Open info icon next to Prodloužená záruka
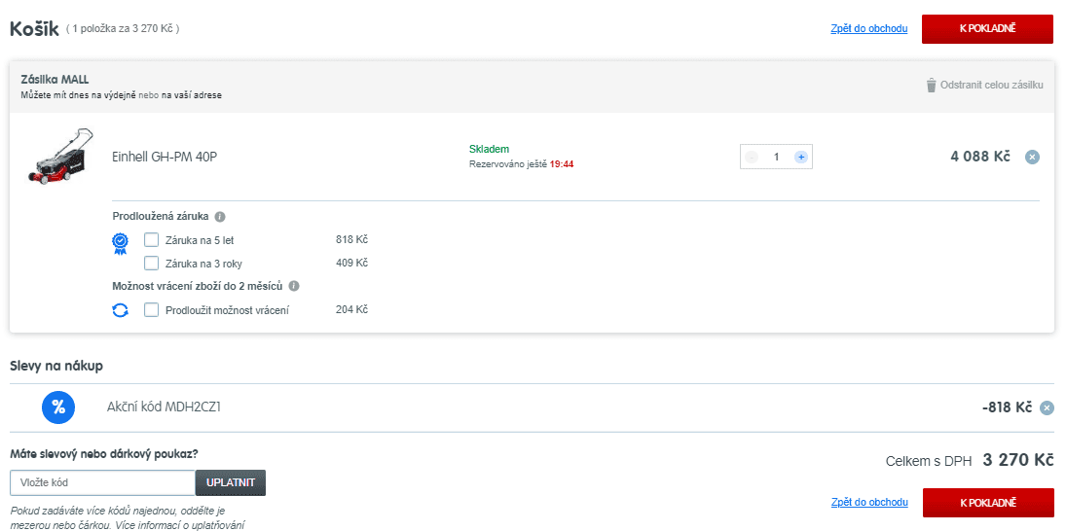Viewport: 1066px width, 531px height. pyautogui.click(x=220, y=217)
